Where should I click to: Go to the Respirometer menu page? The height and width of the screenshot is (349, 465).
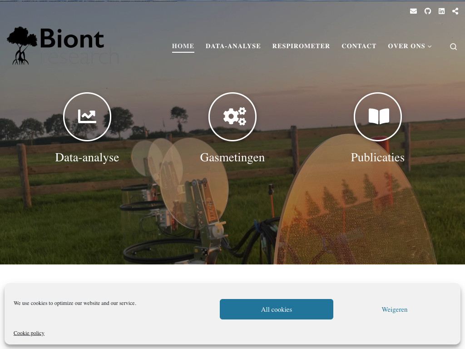[x=301, y=46]
